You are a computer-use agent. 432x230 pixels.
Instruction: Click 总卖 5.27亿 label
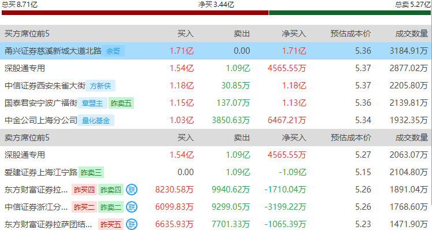coord(412,5)
